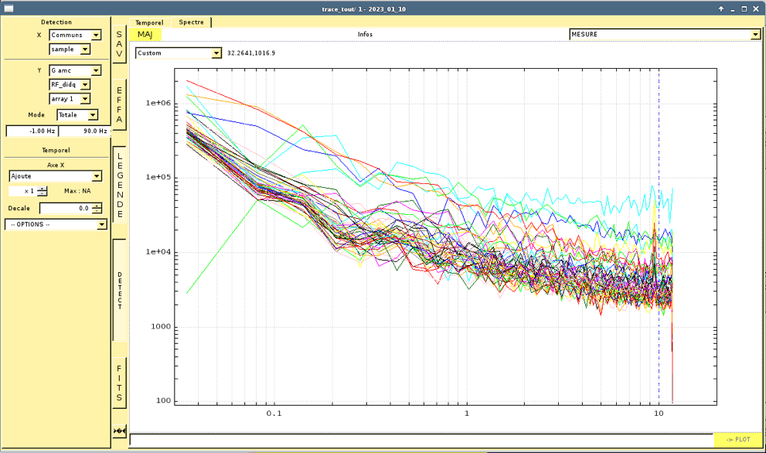Viewport: 766px width, 453px height.
Task: Switch to the Temporel tab
Action: pos(149,22)
